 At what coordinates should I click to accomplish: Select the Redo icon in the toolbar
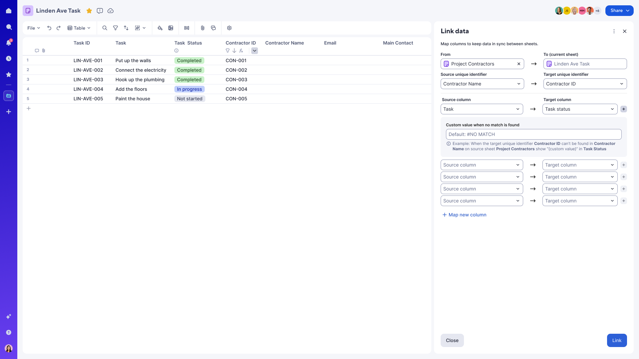[59, 28]
